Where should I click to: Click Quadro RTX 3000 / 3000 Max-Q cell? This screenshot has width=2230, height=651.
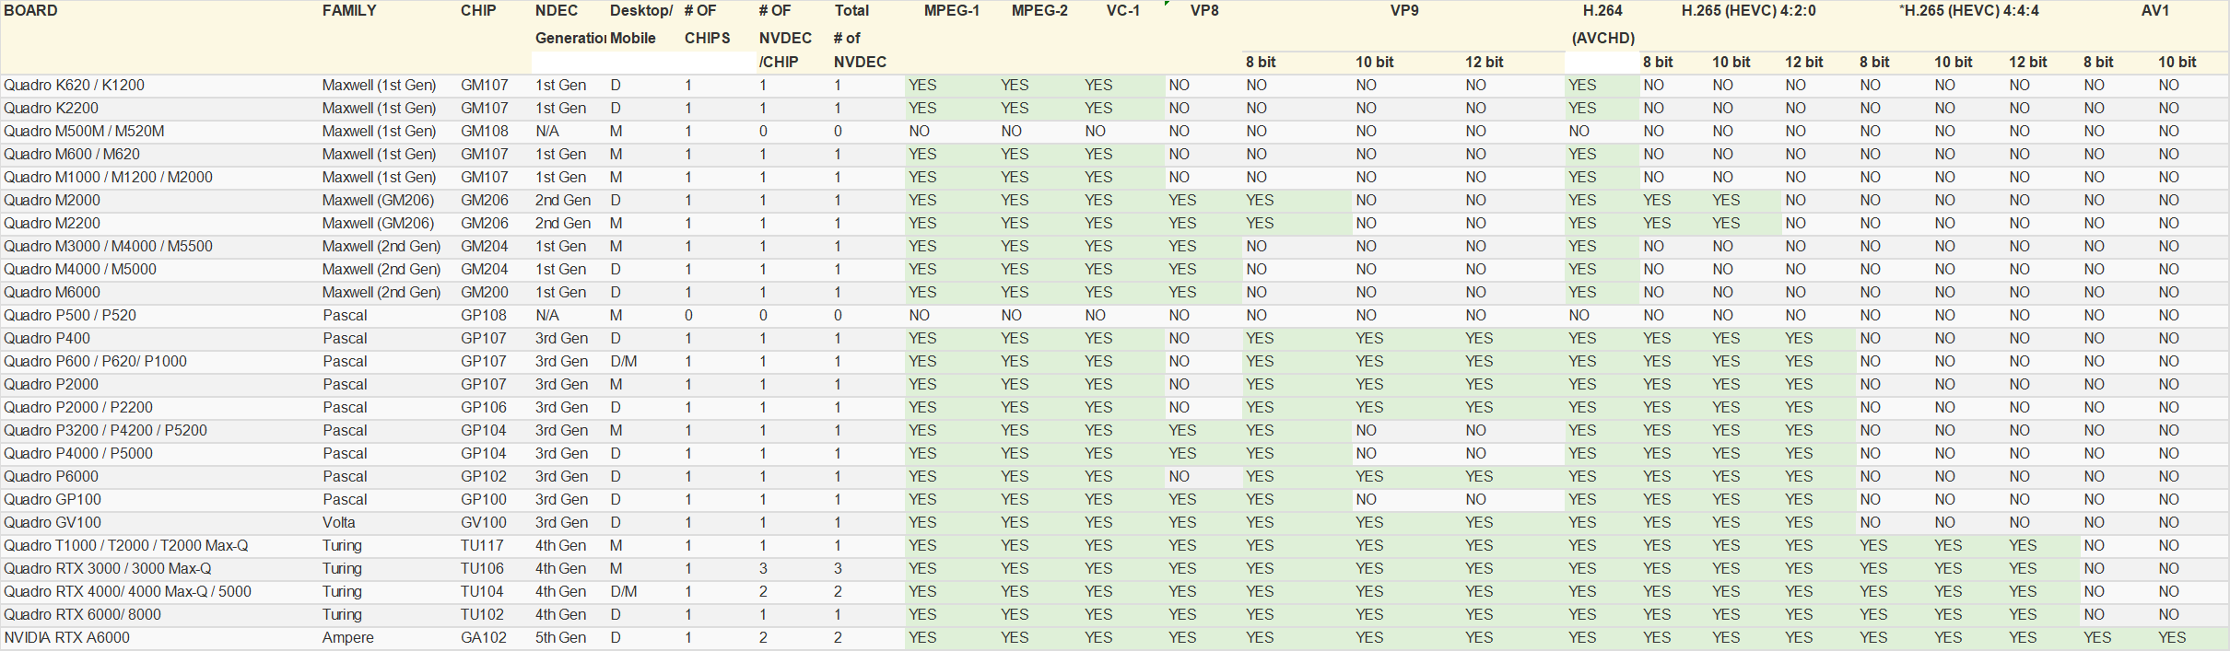coord(108,569)
